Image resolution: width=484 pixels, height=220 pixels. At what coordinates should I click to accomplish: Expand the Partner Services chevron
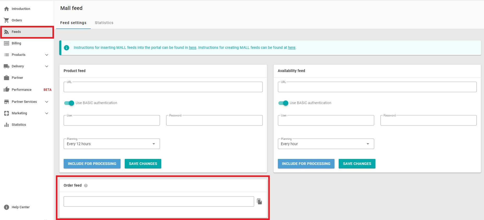pos(47,102)
